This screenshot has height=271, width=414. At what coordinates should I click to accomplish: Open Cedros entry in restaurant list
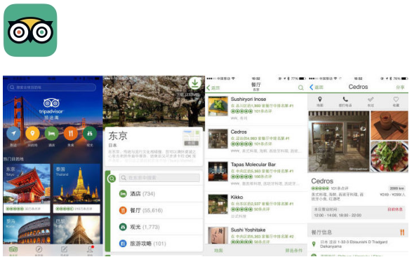pyautogui.click(x=256, y=142)
